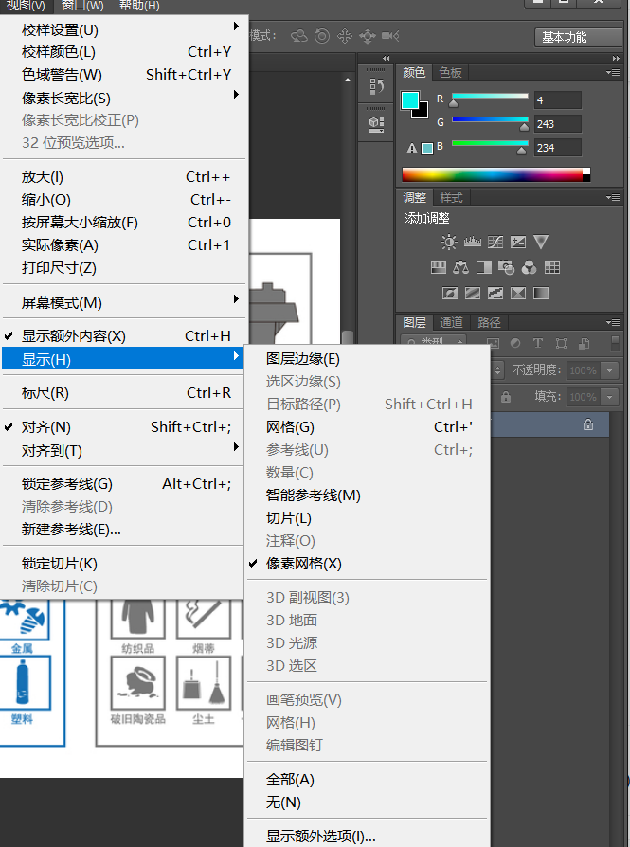Add an Exposure adjustment

click(x=518, y=242)
